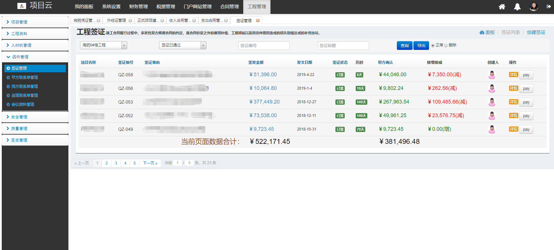Screen dimensions: 554x250
Task: Click the 已签 status badge in row QZ-058
Action: pos(340,75)
